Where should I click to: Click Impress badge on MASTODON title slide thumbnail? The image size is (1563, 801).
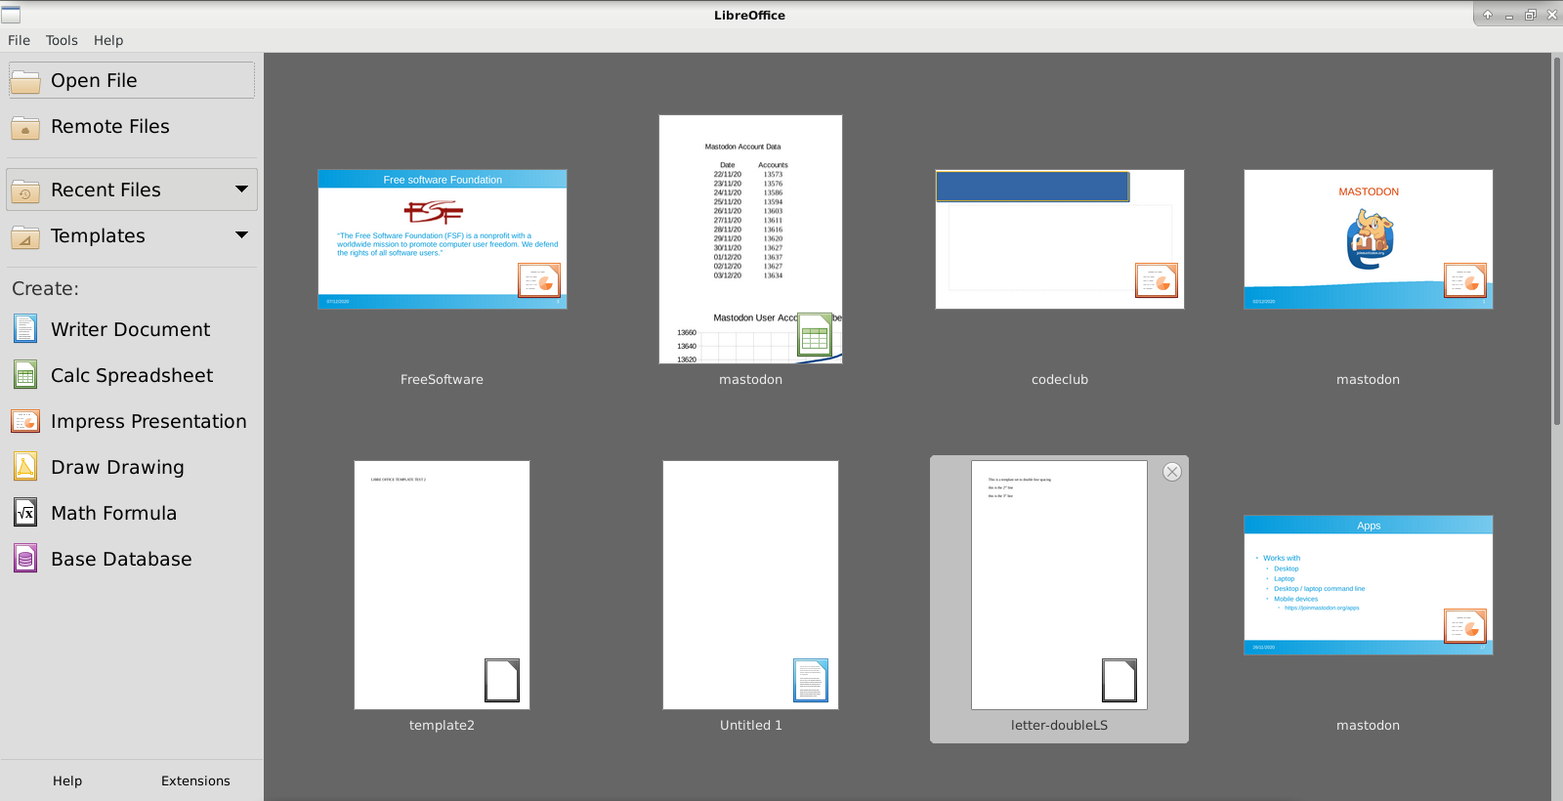[1465, 280]
